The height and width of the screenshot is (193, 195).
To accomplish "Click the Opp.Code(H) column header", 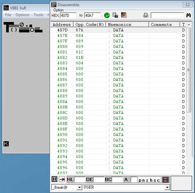I will 89,25.
